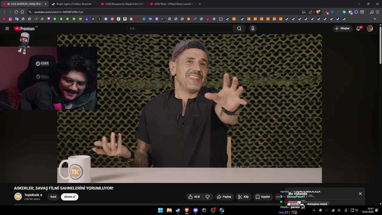Dislike the video with thumbs-down

[208, 197]
